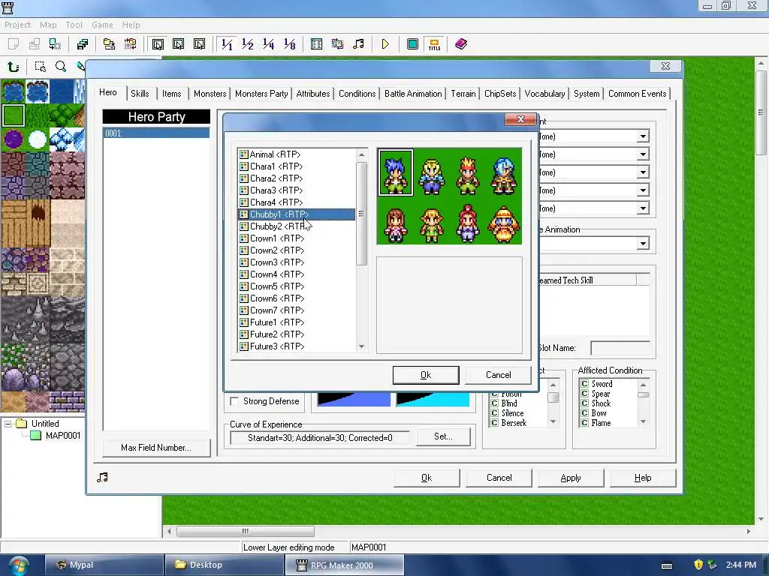Open the music listening note icon in toolbar
This screenshot has height=576, width=769.
point(358,44)
